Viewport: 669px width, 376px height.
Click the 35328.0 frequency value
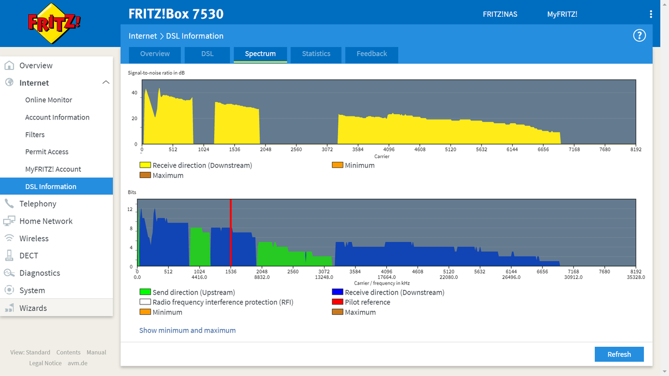click(x=636, y=277)
